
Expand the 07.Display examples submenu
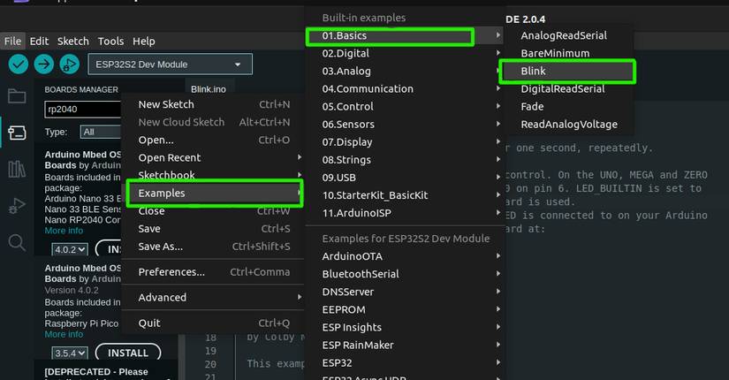[405, 142]
